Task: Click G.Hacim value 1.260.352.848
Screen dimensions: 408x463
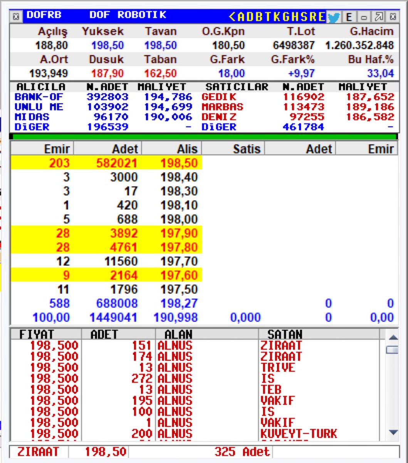Action: (359, 46)
